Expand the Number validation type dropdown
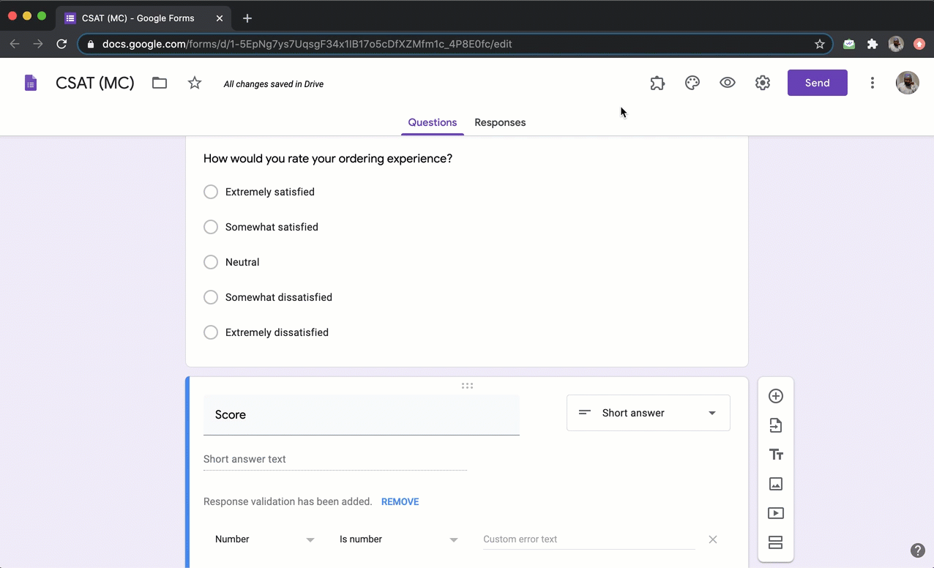Viewport: 934px width, 568px height. click(264, 539)
